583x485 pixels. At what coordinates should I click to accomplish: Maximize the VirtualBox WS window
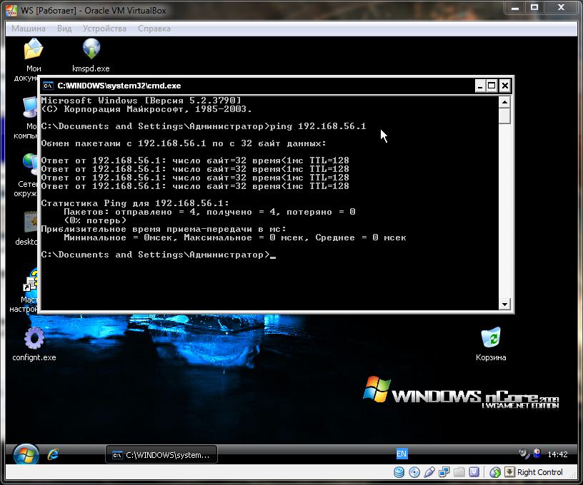click(534, 7)
